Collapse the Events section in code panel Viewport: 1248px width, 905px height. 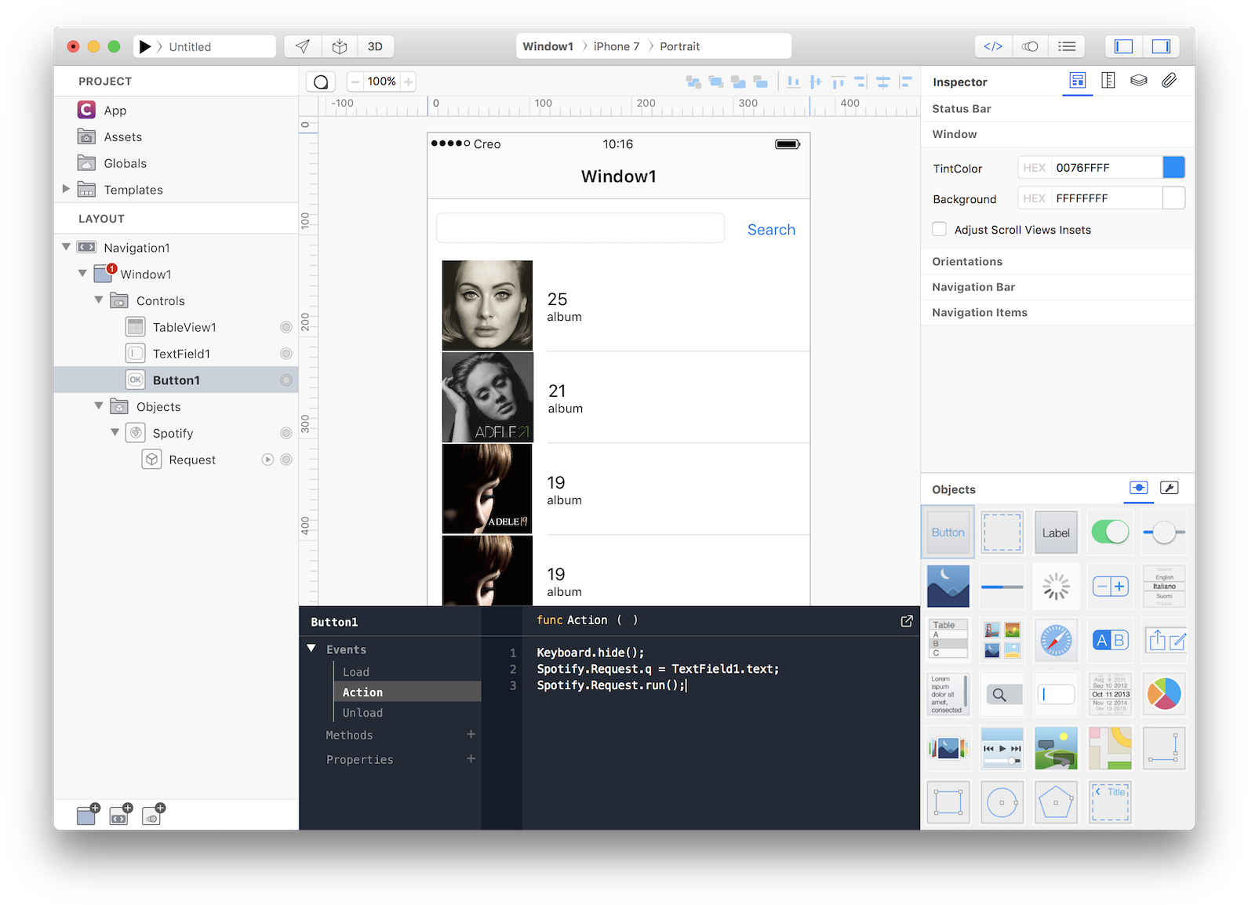tap(311, 649)
